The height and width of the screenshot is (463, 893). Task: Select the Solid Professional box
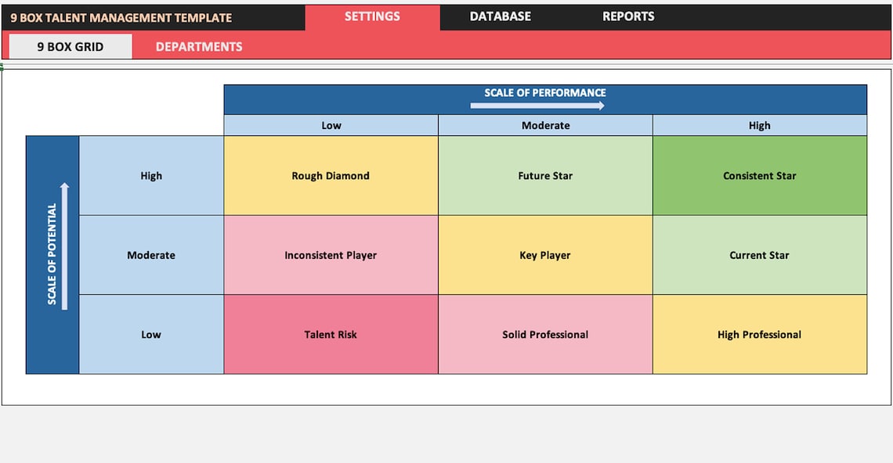coord(546,335)
